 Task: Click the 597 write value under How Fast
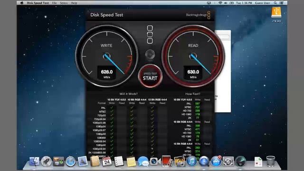coord(198,104)
